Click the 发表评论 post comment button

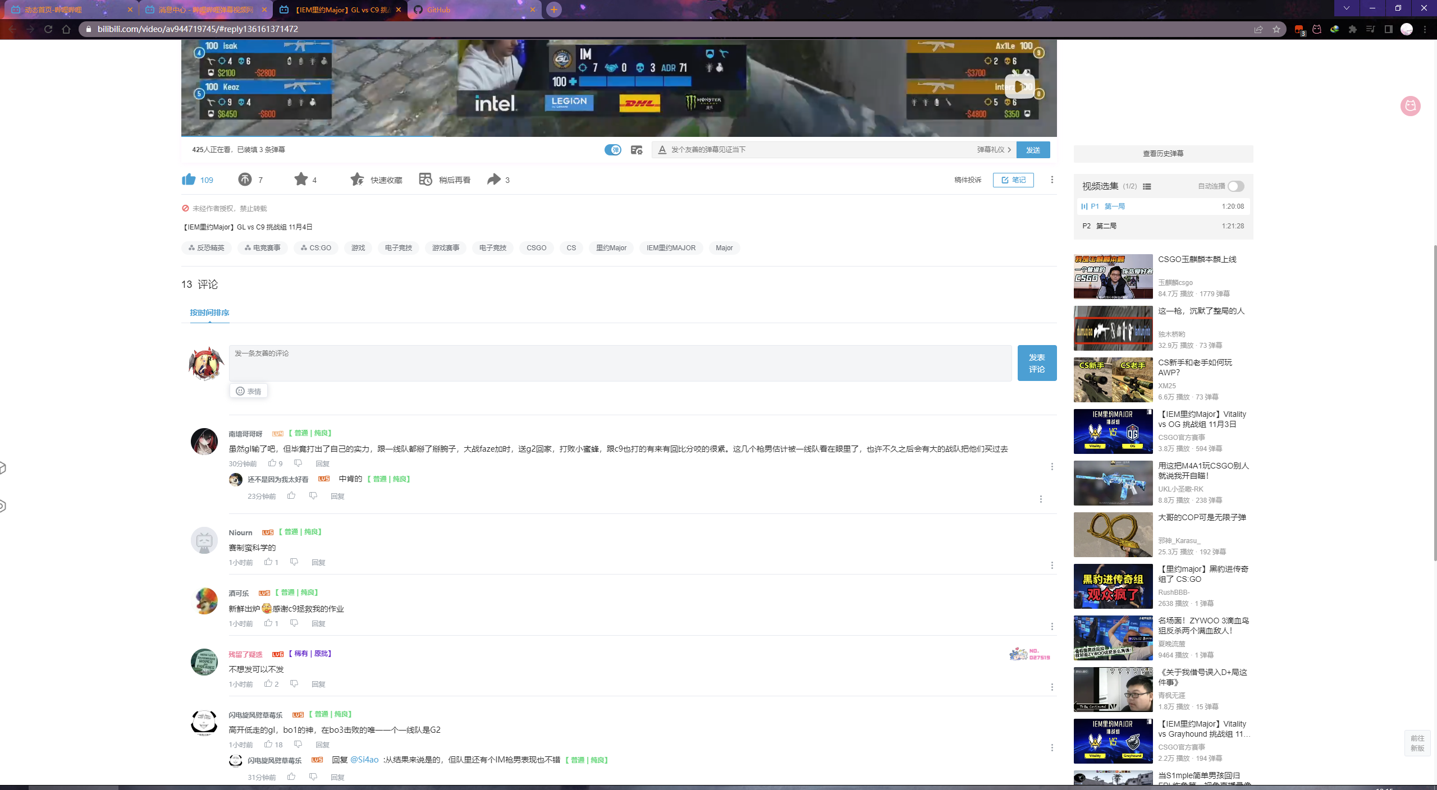[1037, 363]
